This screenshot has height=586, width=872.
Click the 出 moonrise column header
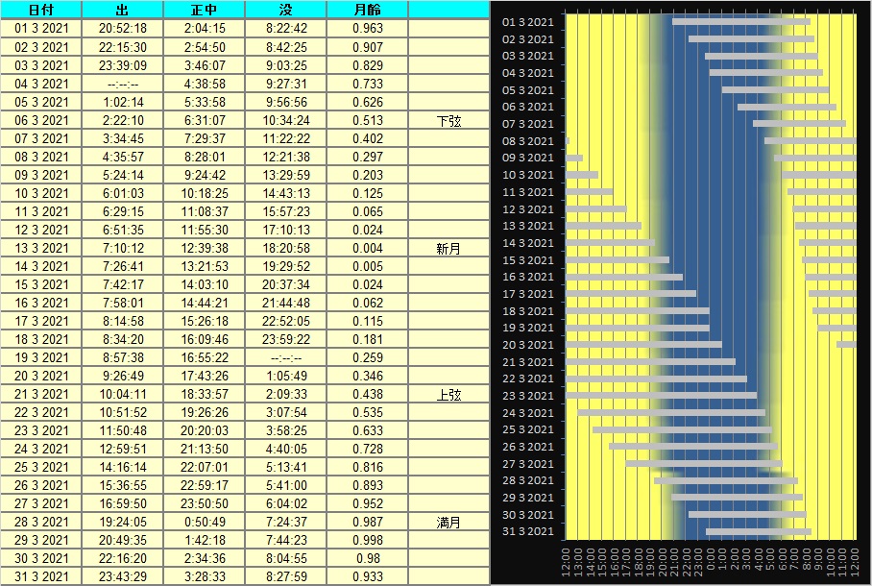[122, 10]
